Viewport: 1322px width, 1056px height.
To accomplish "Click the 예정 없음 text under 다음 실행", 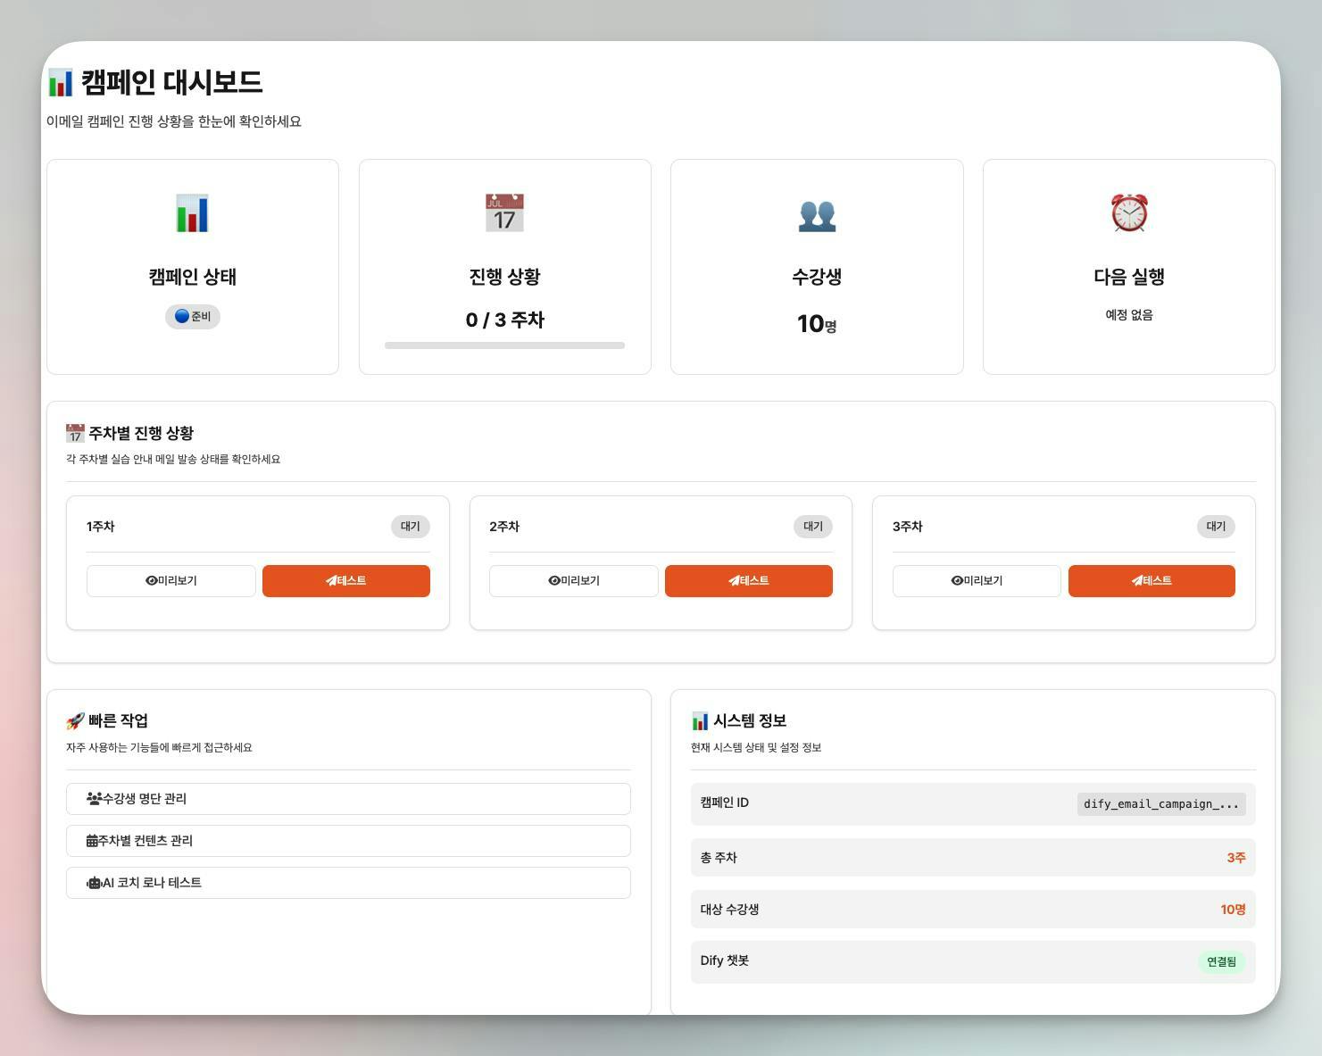I will (x=1129, y=315).
